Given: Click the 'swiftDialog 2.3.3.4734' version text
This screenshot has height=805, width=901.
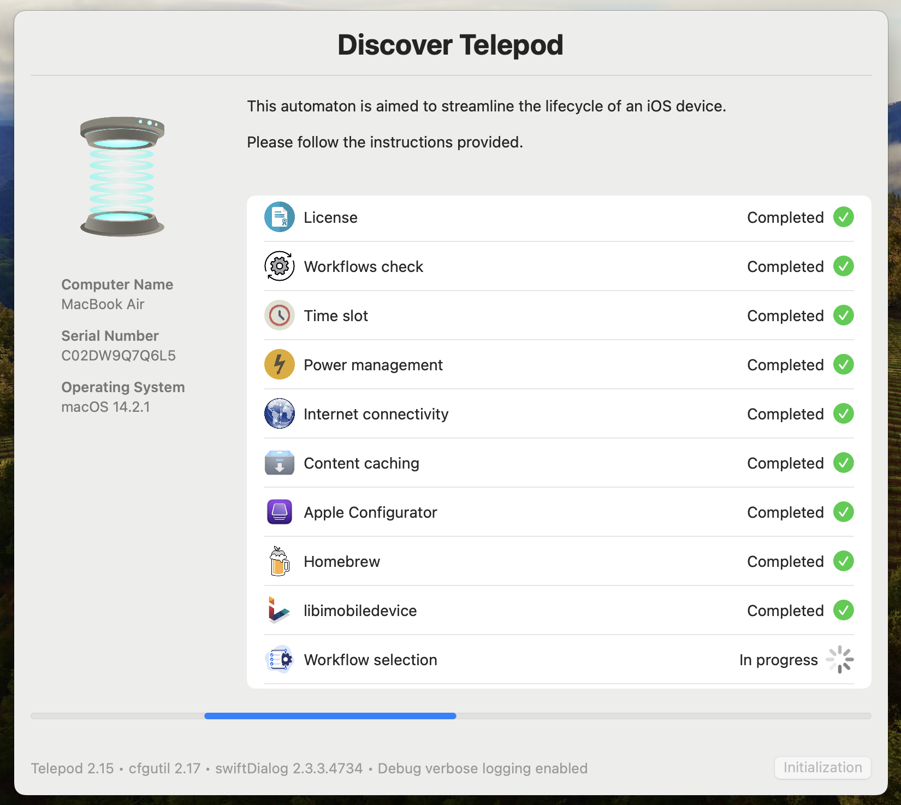Looking at the screenshot, I should (289, 768).
